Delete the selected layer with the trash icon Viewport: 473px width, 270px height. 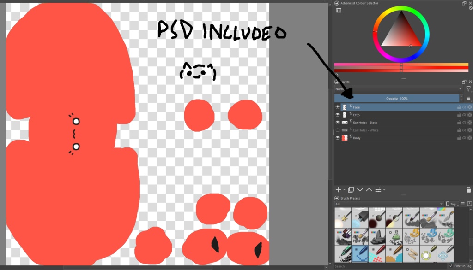pos(468,190)
